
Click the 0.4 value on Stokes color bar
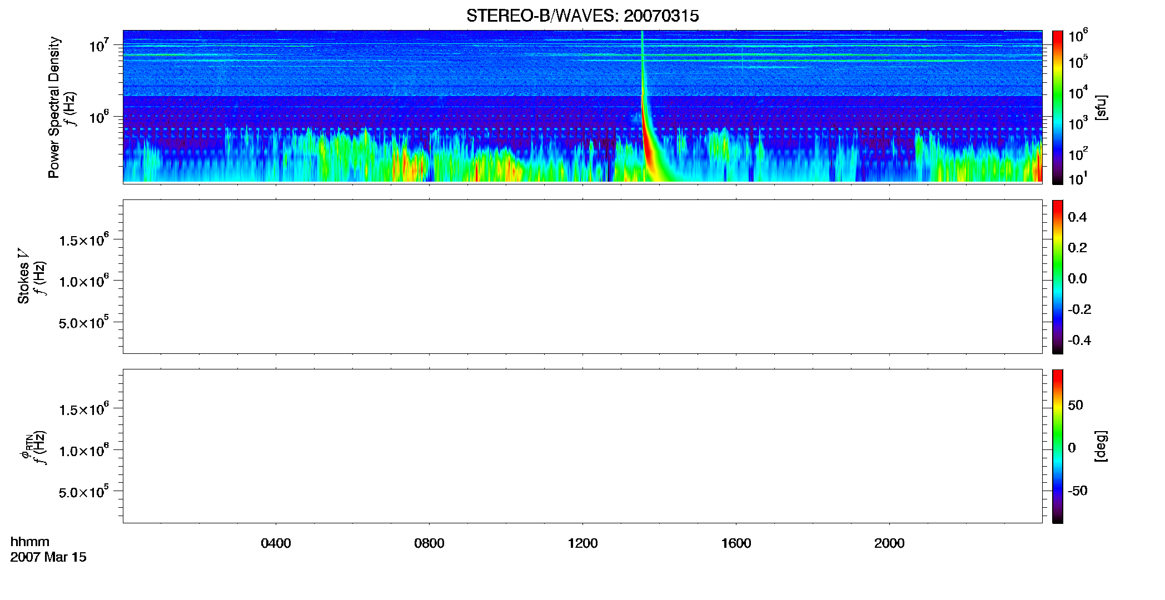click(1077, 217)
